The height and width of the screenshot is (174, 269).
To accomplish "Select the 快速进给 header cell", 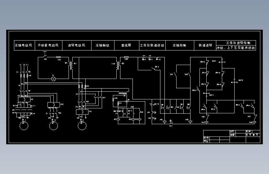I will [205, 46].
